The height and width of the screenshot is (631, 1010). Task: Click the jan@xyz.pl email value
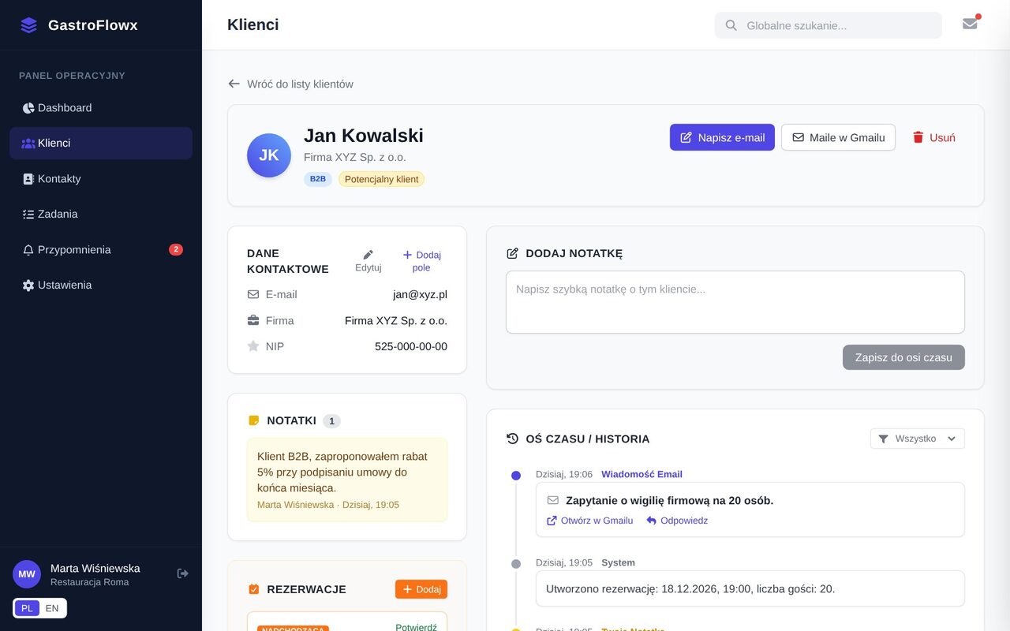[420, 294]
